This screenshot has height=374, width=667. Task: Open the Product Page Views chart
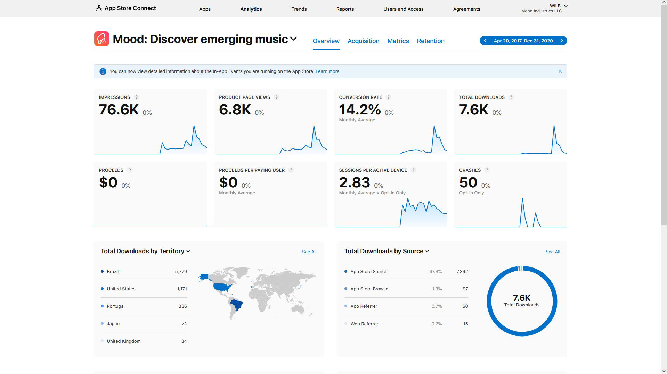pyautogui.click(x=270, y=139)
